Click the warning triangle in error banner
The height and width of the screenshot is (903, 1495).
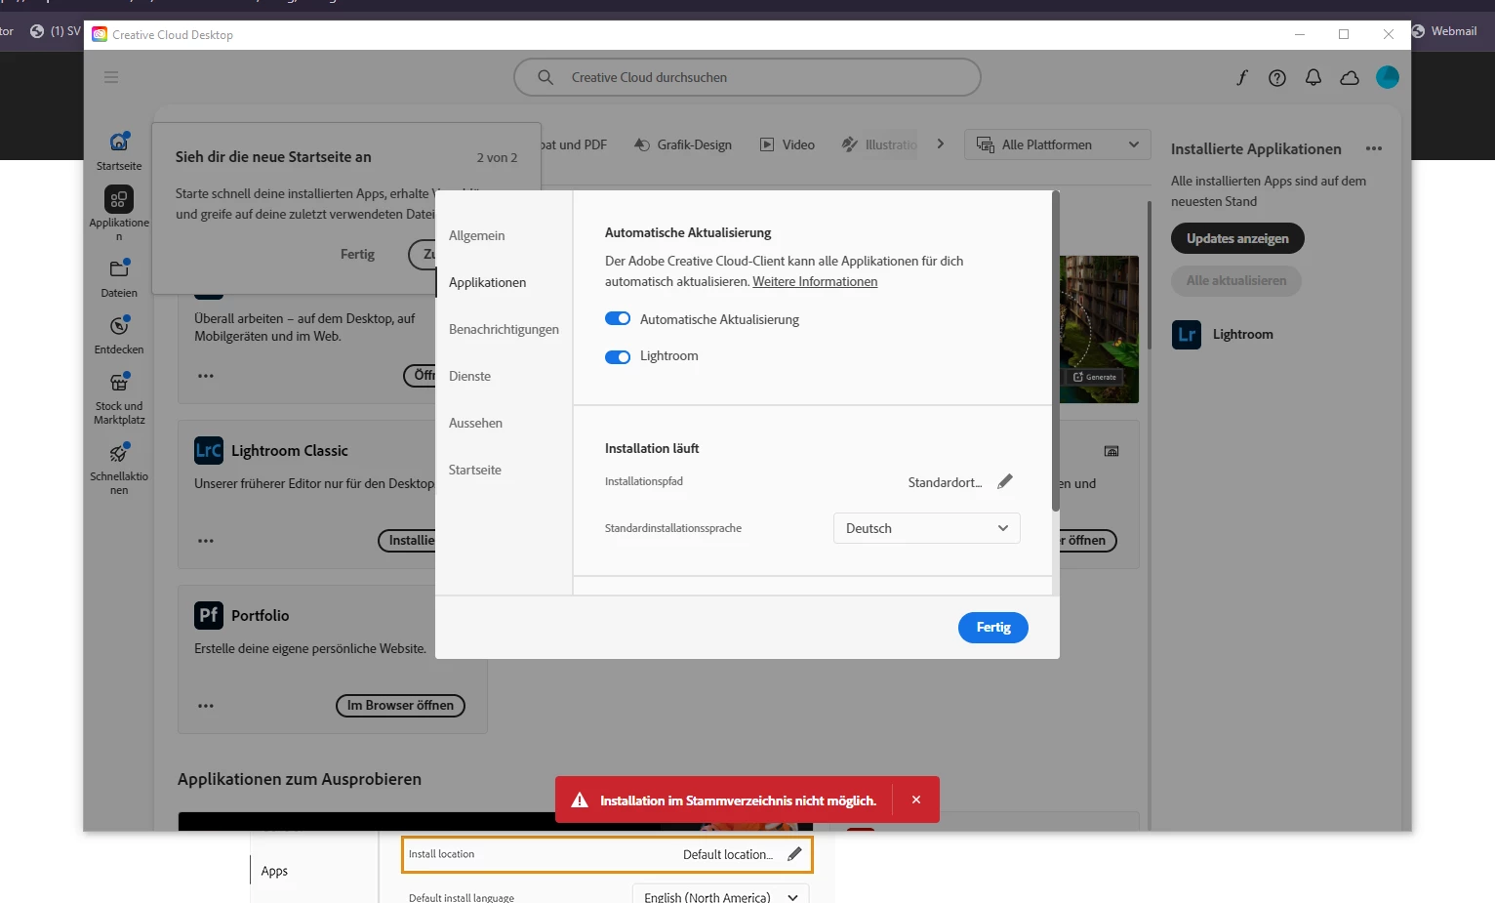click(580, 800)
